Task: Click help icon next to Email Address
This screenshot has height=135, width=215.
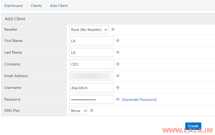Action: tap(118, 76)
